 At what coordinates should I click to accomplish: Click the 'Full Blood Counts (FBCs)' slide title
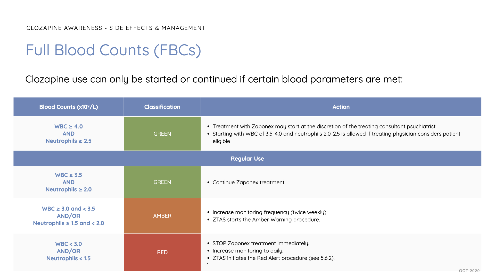coord(113,50)
